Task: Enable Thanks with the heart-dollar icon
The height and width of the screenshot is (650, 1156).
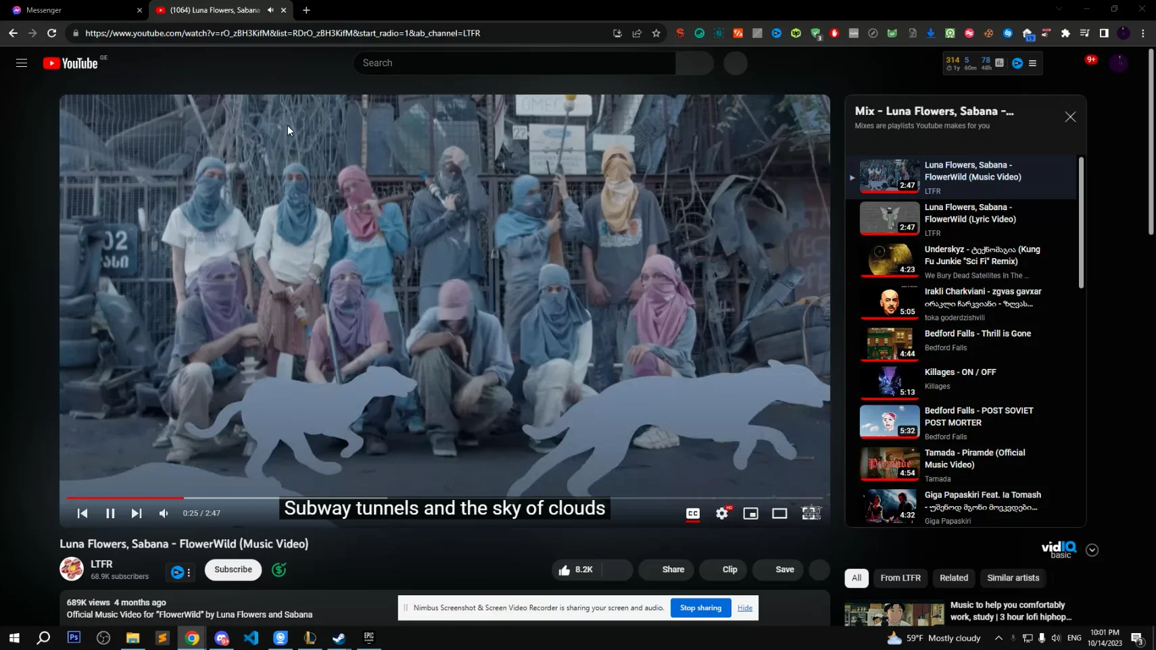Action: click(x=280, y=570)
